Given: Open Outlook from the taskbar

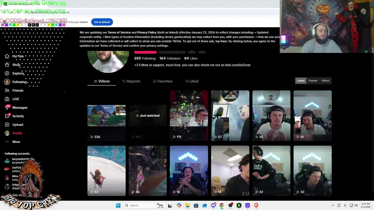Looking at the screenshot, I should coord(205,205).
